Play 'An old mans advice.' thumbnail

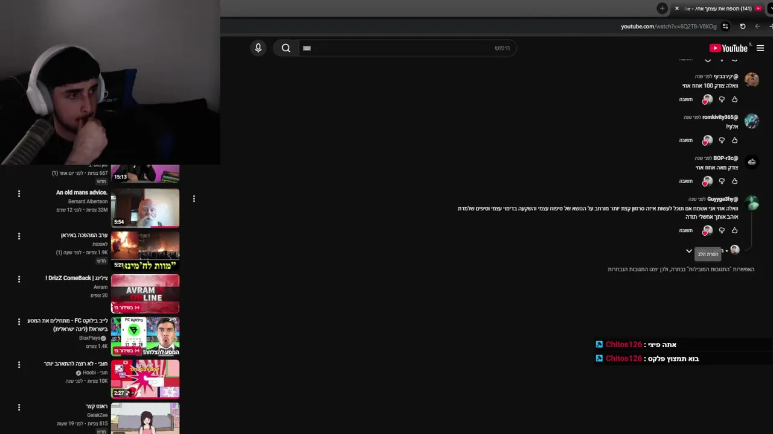pyautogui.click(x=145, y=208)
